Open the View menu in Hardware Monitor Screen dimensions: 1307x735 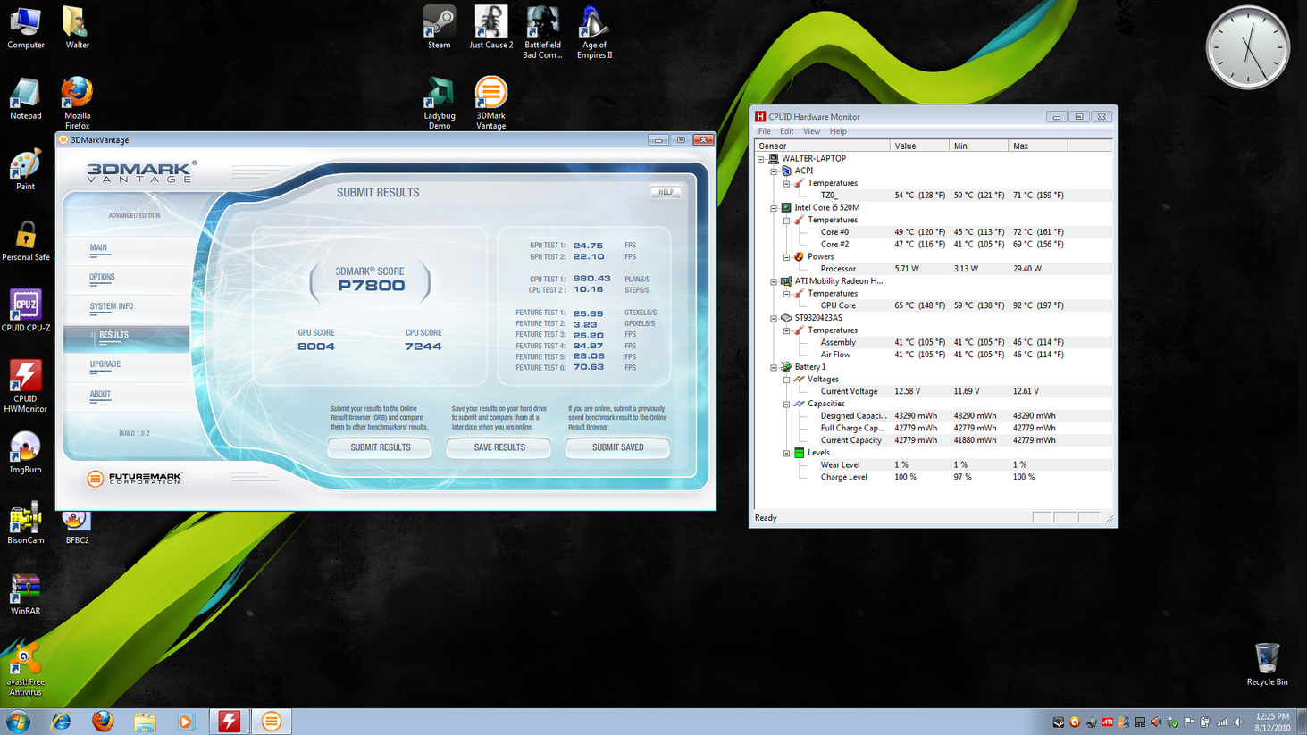coord(811,131)
